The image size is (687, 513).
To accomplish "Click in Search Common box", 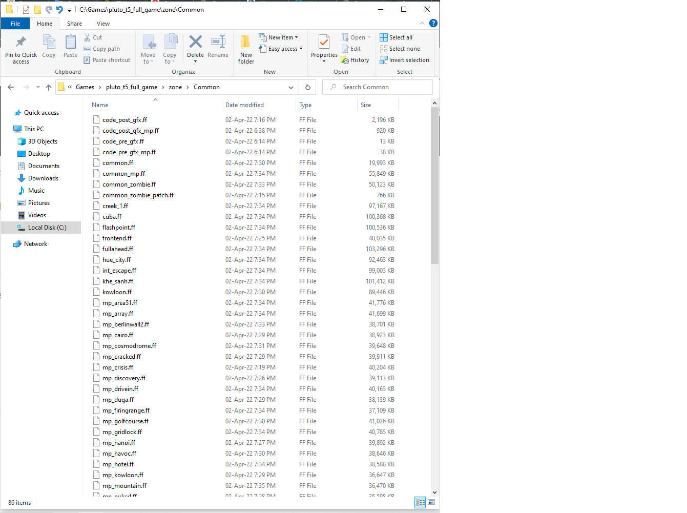I will (378, 87).
